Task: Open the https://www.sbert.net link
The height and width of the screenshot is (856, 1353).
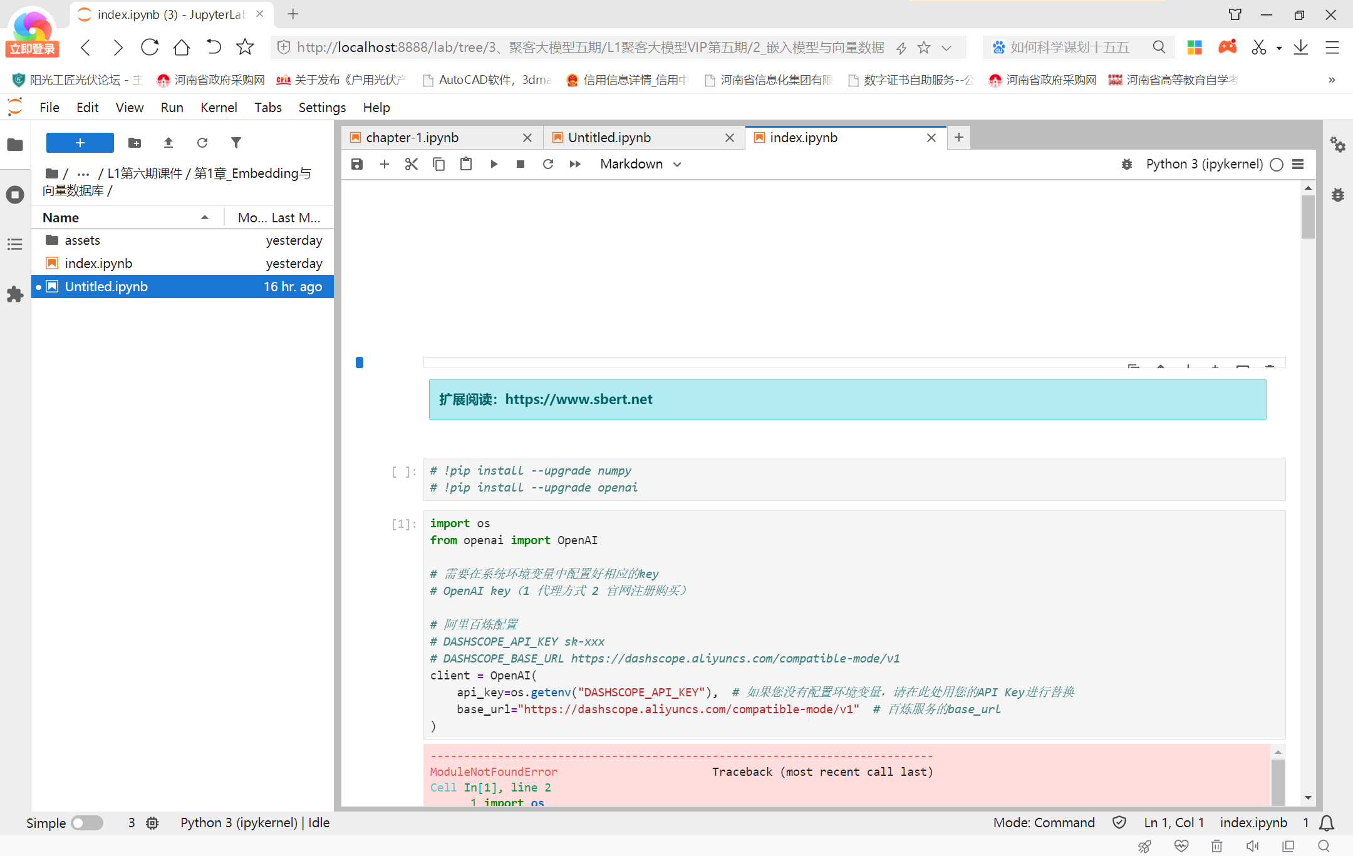Action: (578, 400)
